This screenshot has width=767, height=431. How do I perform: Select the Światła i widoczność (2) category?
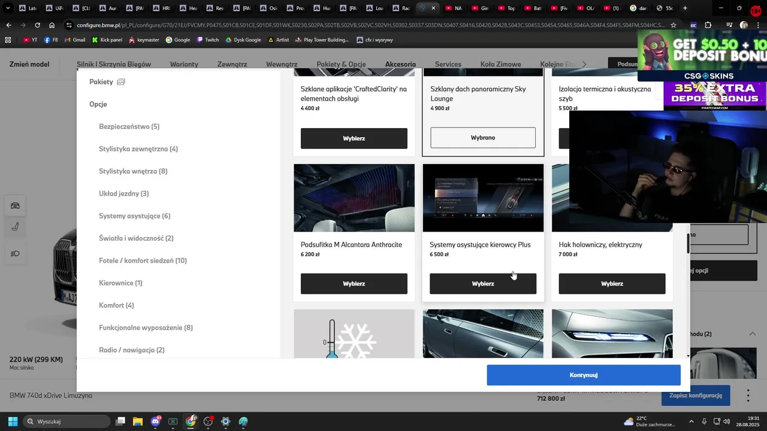tap(136, 238)
